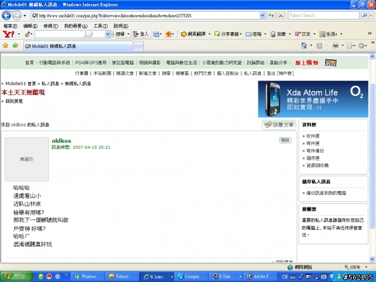Click 備份訊息到我的電腦 link

[326, 193]
